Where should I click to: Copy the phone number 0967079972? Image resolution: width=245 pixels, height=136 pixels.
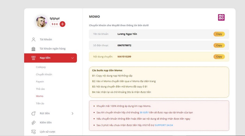[x=219, y=45]
